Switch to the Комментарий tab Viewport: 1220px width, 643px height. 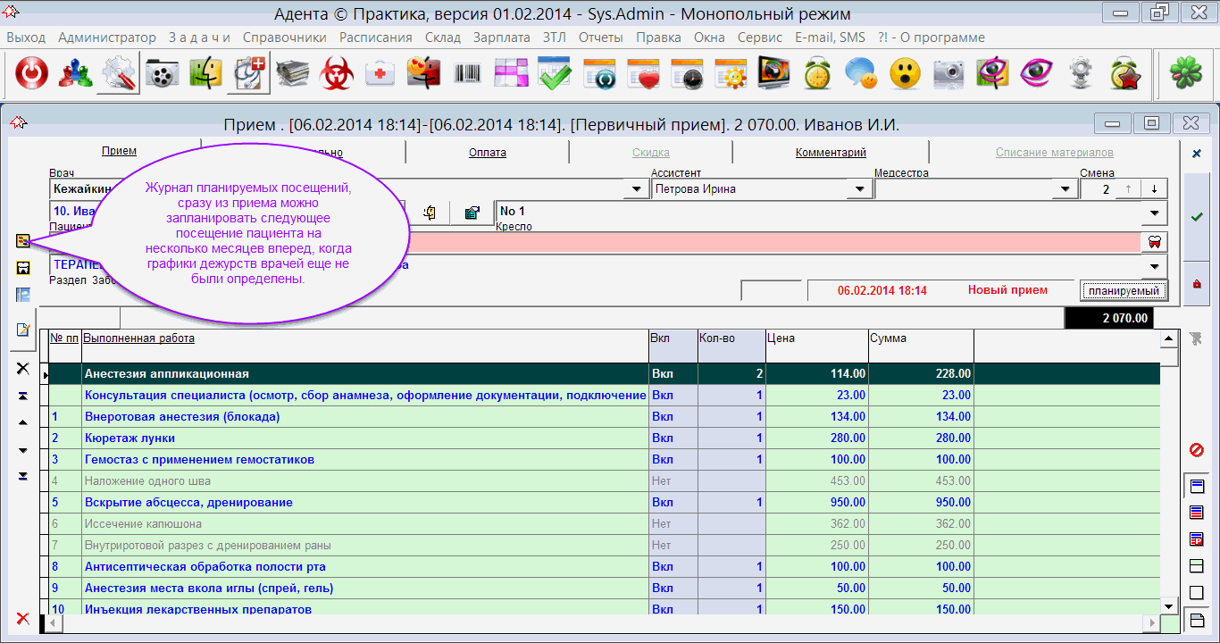pyautogui.click(x=831, y=153)
